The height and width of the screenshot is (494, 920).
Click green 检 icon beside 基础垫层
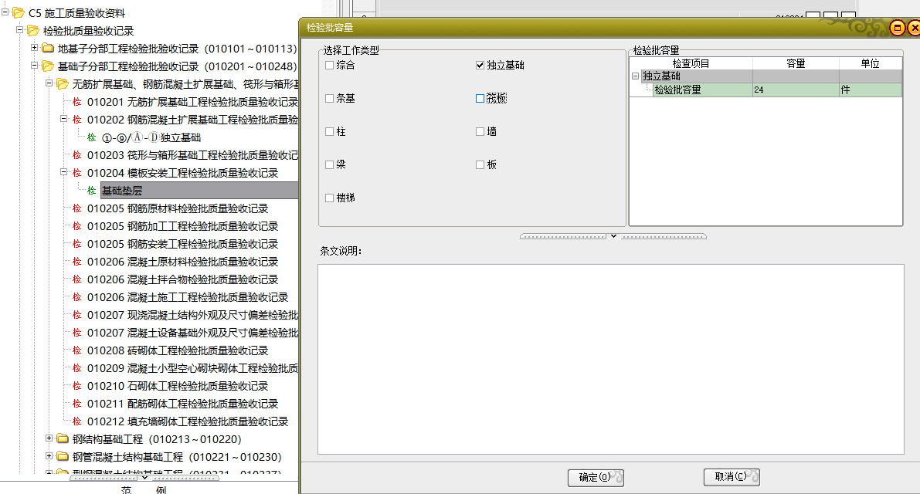coord(91,191)
